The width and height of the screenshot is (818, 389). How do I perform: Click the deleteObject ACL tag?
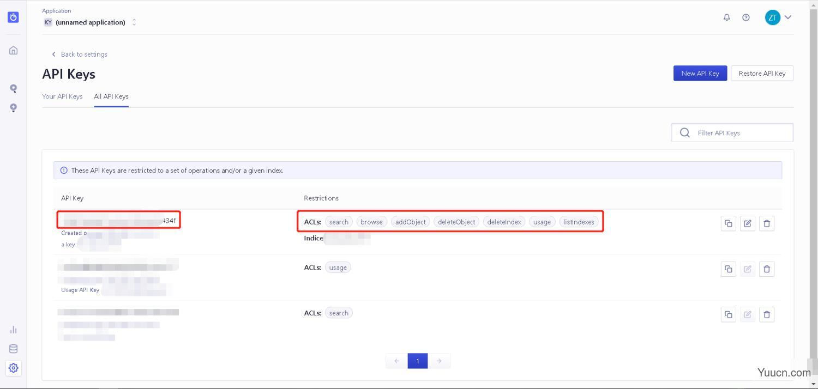pos(456,222)
